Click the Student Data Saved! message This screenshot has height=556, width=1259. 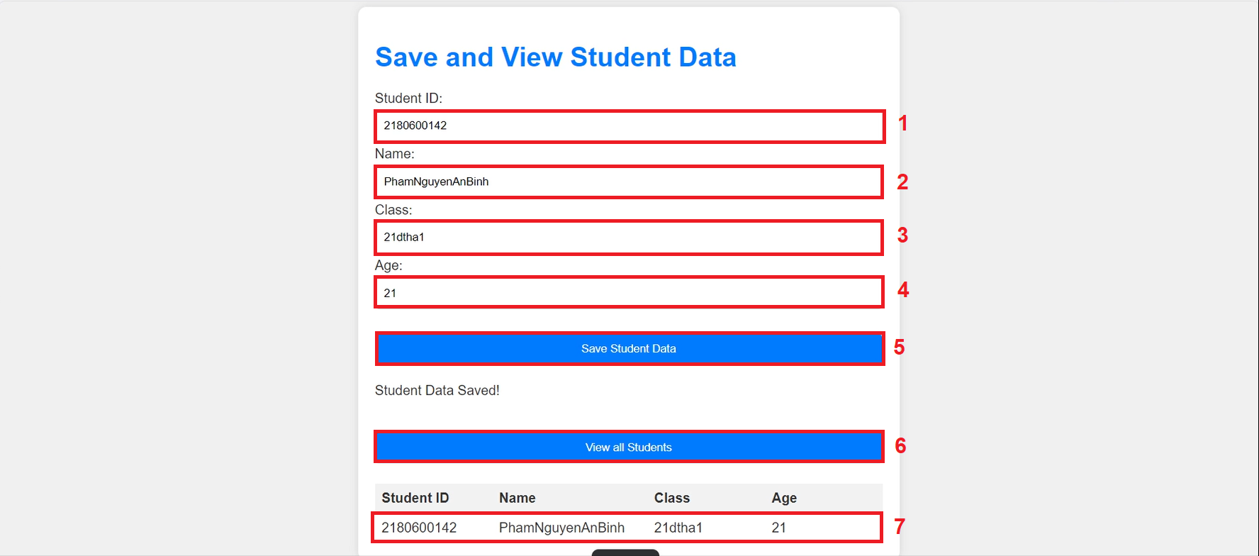click(437, 390)
